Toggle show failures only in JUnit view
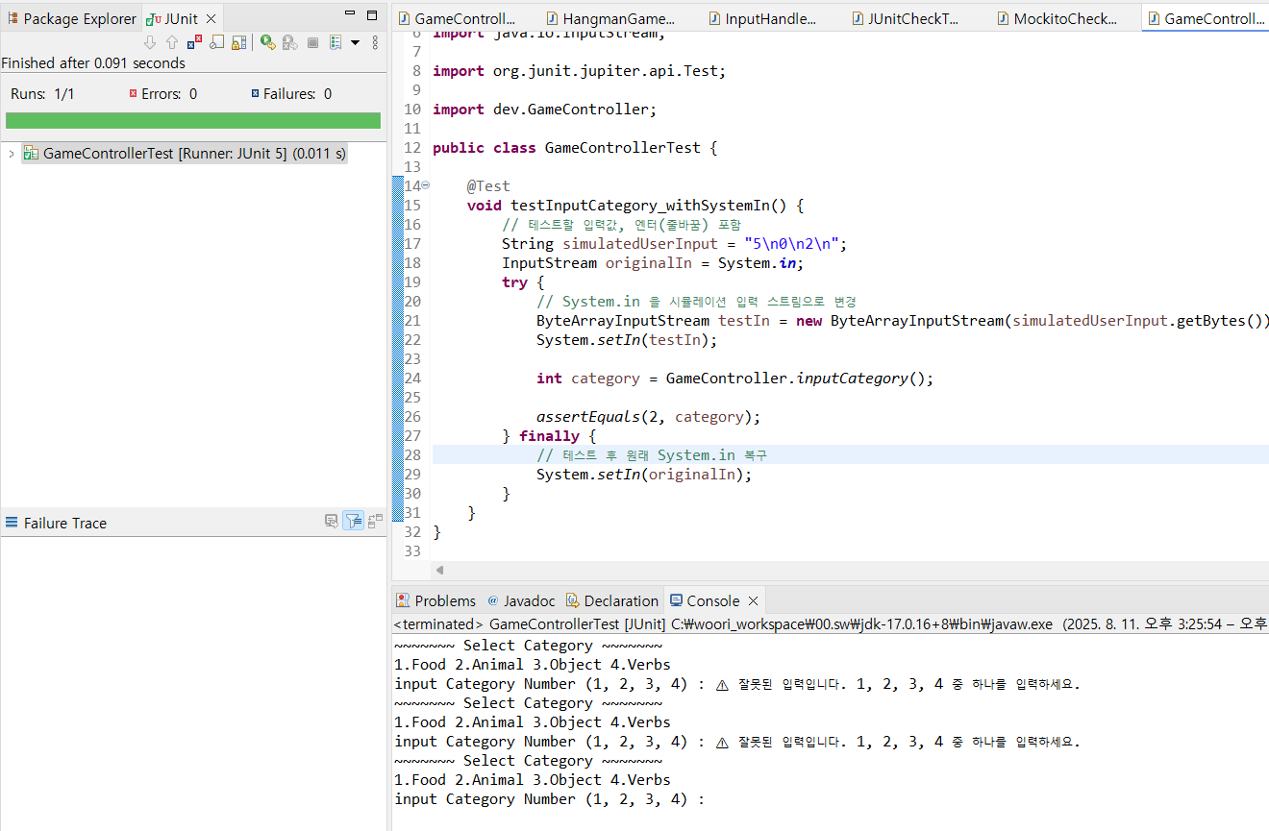1269x831 pixels. pos(194,42)
